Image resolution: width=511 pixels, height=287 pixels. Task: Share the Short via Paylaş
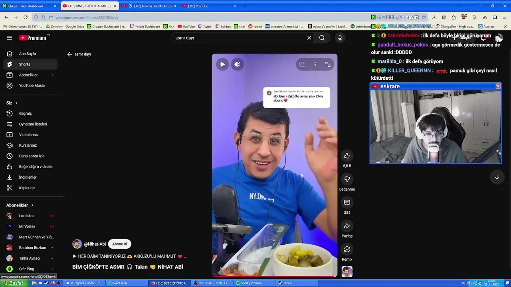coord(347,226)
